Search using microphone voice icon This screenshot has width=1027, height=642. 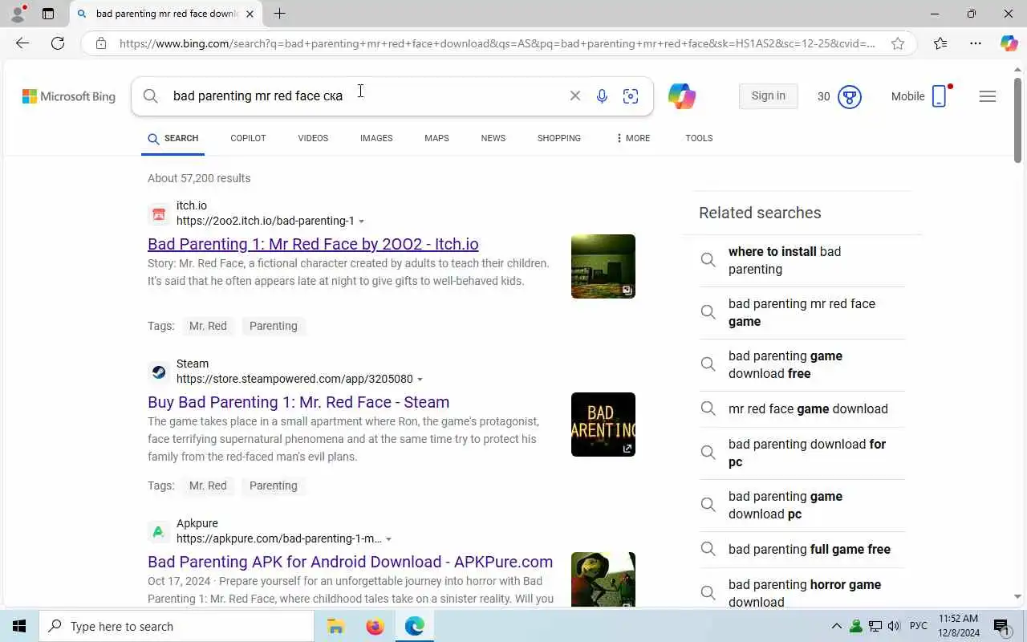602,96
